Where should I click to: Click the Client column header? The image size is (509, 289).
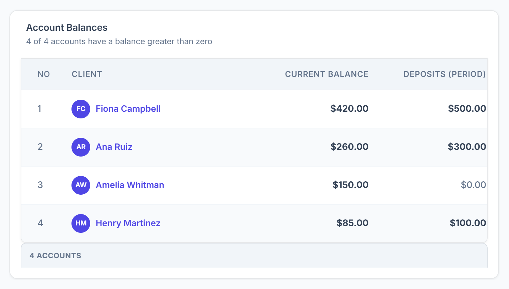click(87, 74)
